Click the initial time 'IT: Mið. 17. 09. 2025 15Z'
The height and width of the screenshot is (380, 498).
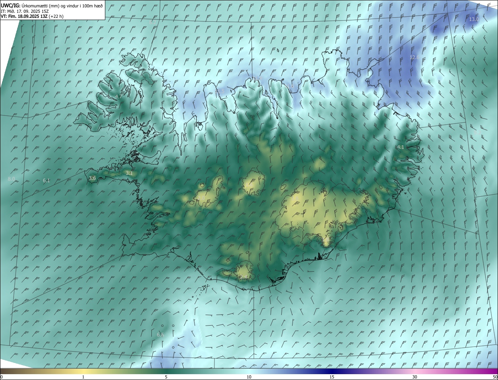25,11
